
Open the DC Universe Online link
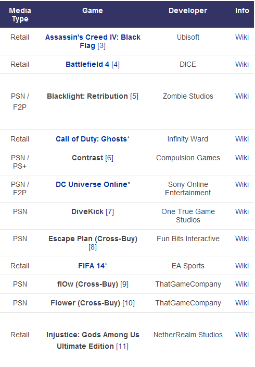(92, 184)
